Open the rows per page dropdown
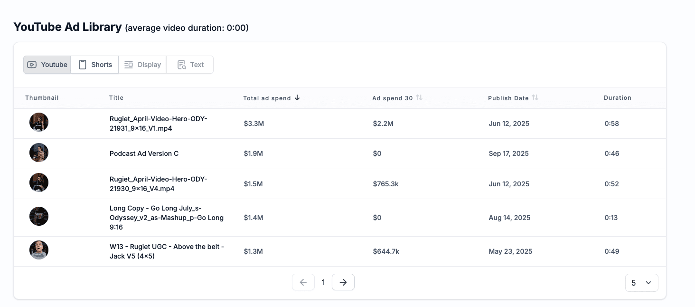695x307 pixels. tap(641, 283)
